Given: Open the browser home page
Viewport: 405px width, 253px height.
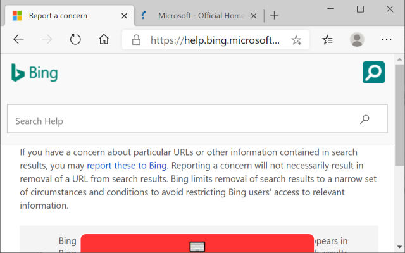Looking at the screenshot, I should (104, 40).
